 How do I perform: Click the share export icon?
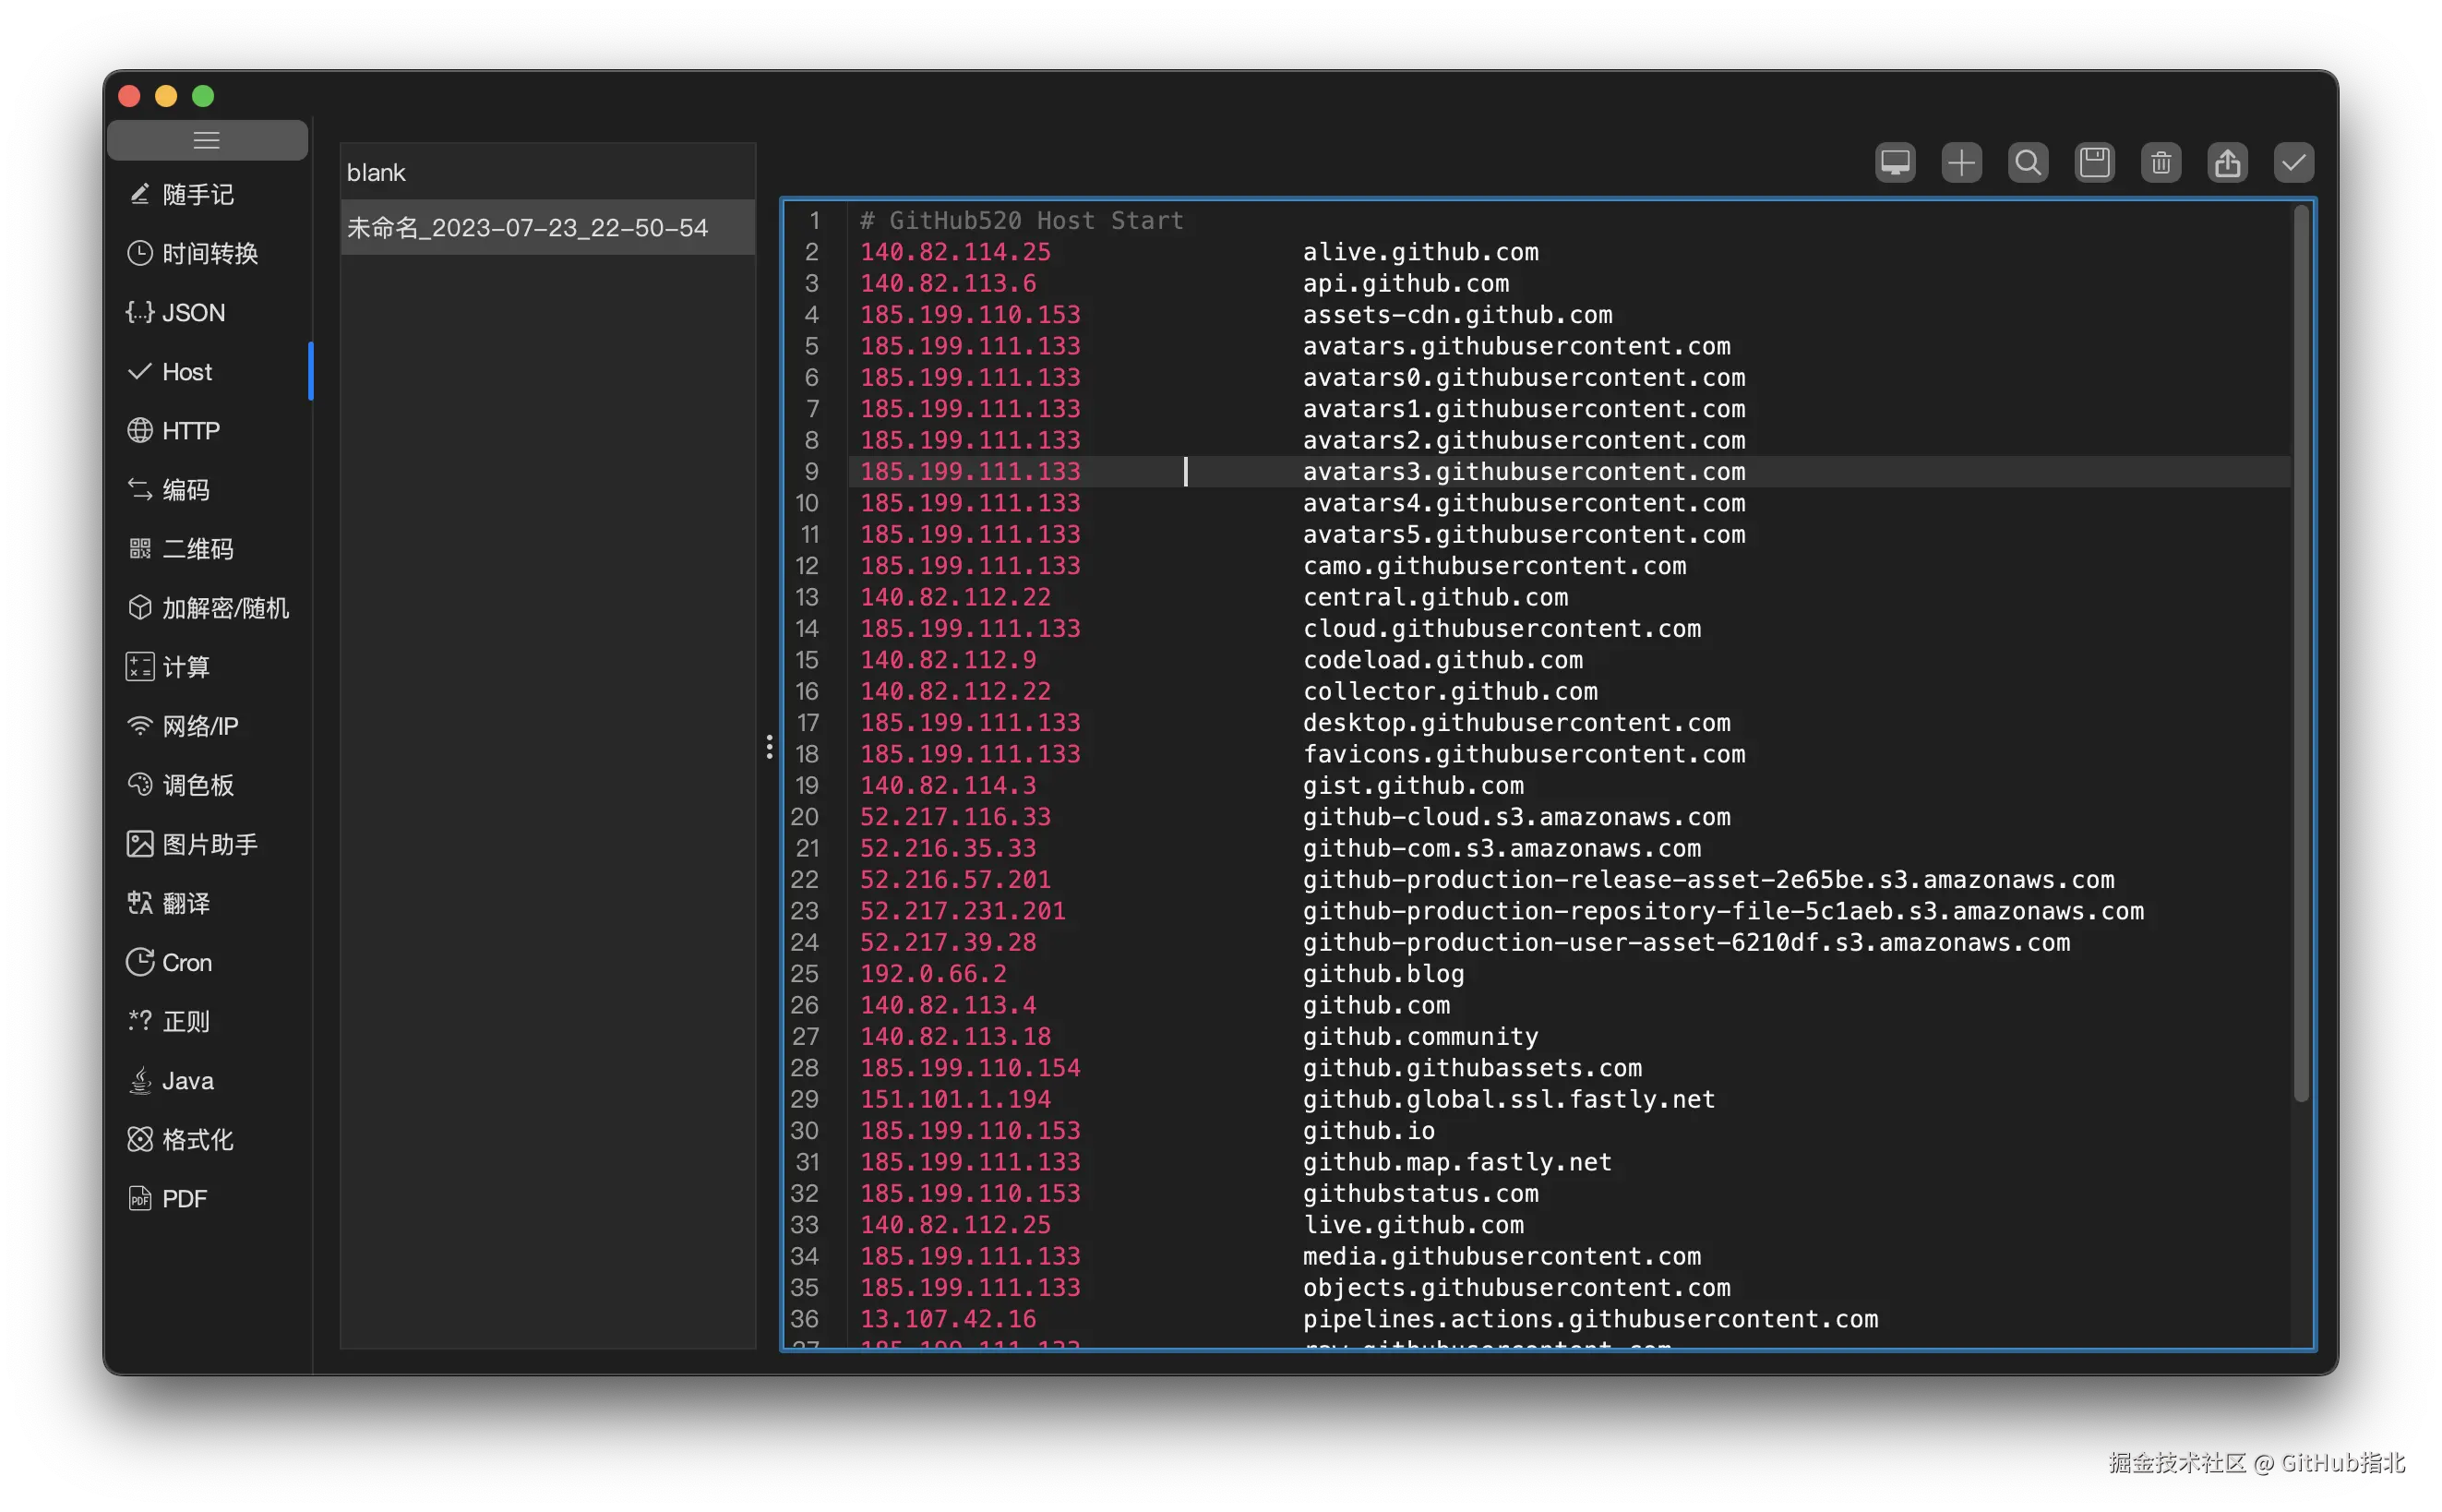click(2227, 163)
